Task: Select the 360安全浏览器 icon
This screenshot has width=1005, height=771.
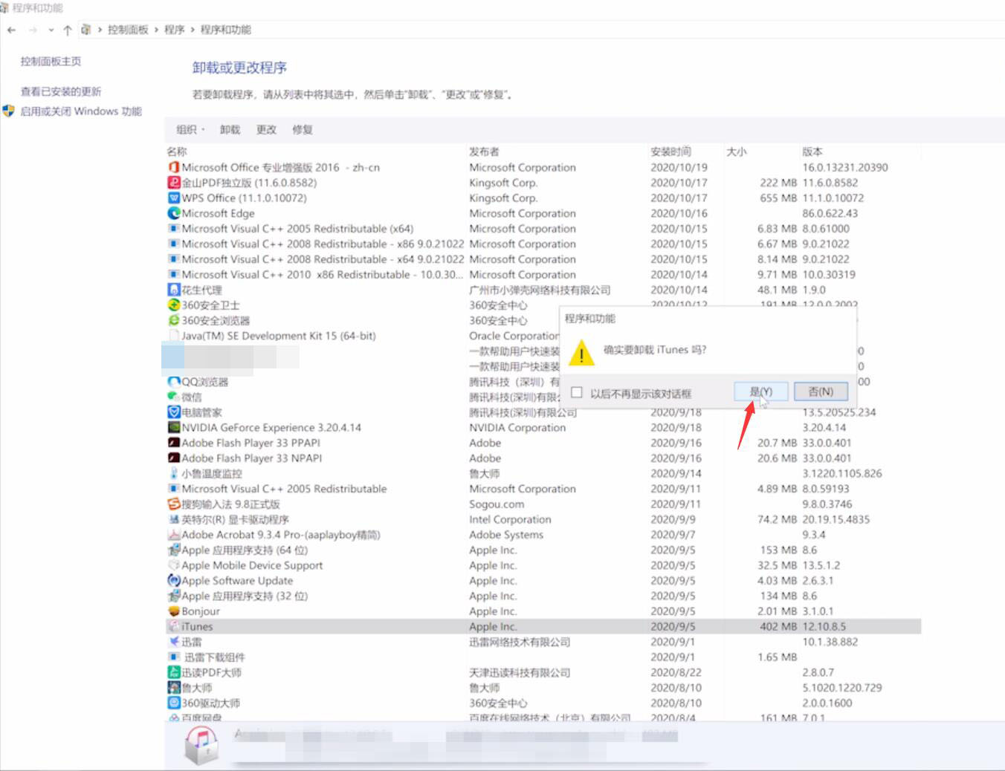Action: 174,320
